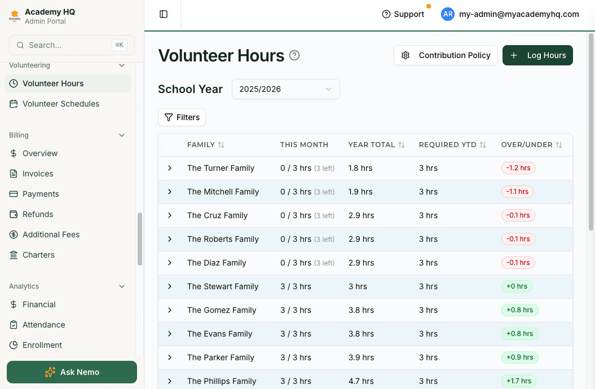Open Contribution Policy settings

pyautogui.click(x=446, y=55)
